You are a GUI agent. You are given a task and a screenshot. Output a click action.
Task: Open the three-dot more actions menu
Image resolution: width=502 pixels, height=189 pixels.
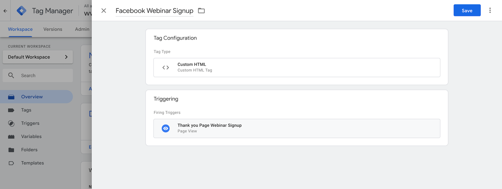point(490,10)
